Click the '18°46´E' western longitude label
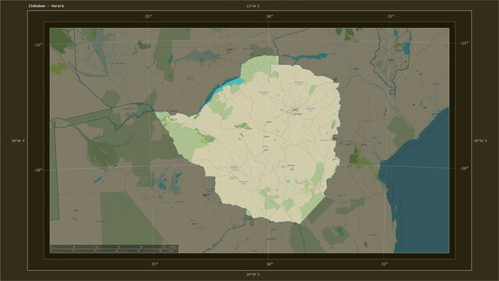 point(18,140)
